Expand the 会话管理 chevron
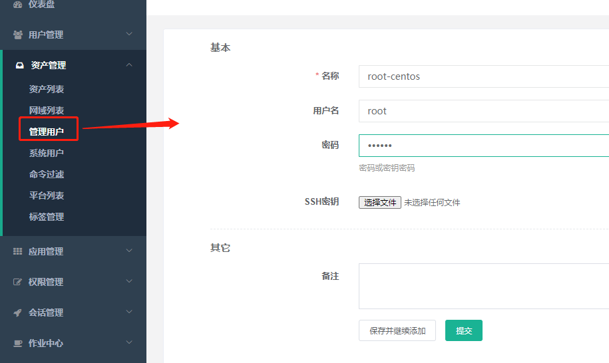This screenshot has height=363, width=609. [129, 312]
